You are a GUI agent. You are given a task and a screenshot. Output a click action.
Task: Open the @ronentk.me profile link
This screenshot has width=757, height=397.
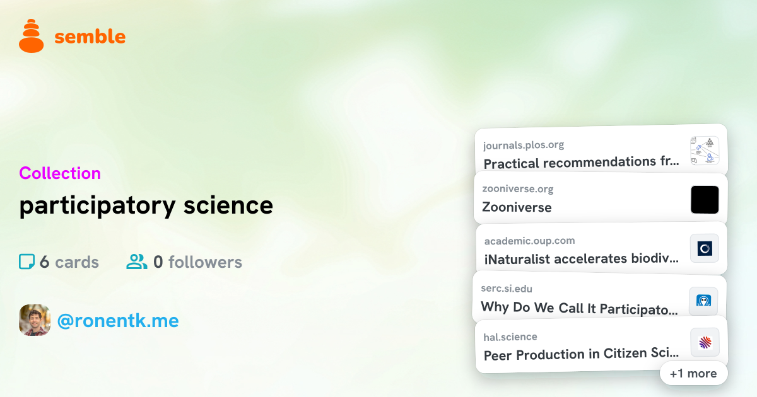pos(118,321)
